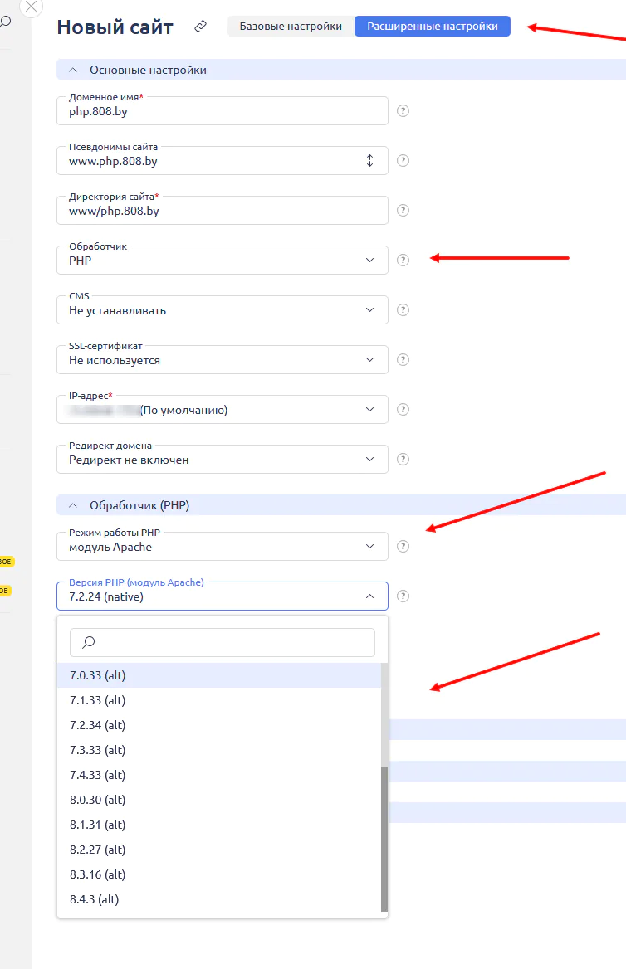
Task: Open help for Режим работы PHP field
Action: [403, 546]
